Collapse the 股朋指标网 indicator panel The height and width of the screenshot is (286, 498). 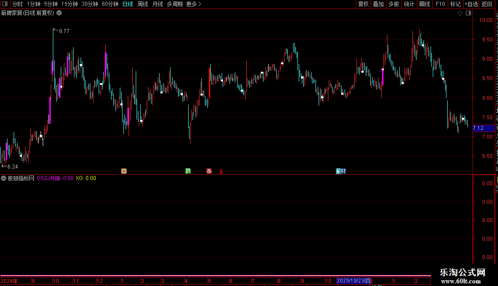click(x=4, y=178)
